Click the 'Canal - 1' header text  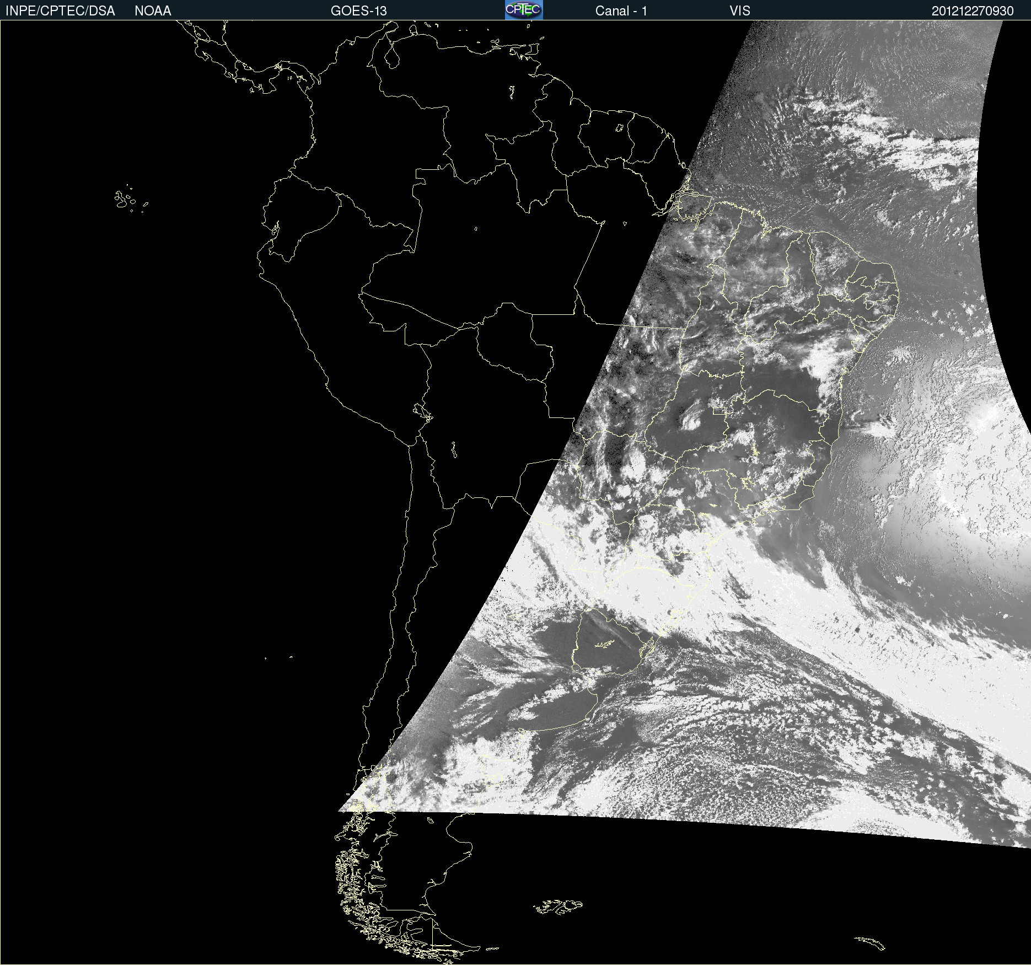621,11
